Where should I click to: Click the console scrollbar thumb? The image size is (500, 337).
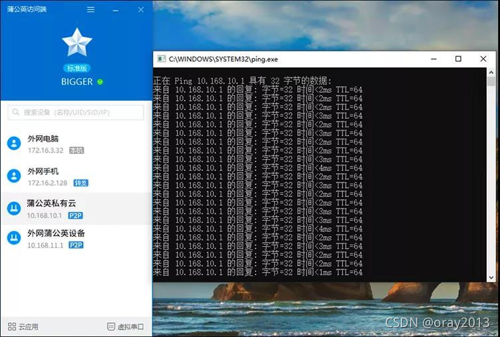pyautogui.click(x=491, y=81)
